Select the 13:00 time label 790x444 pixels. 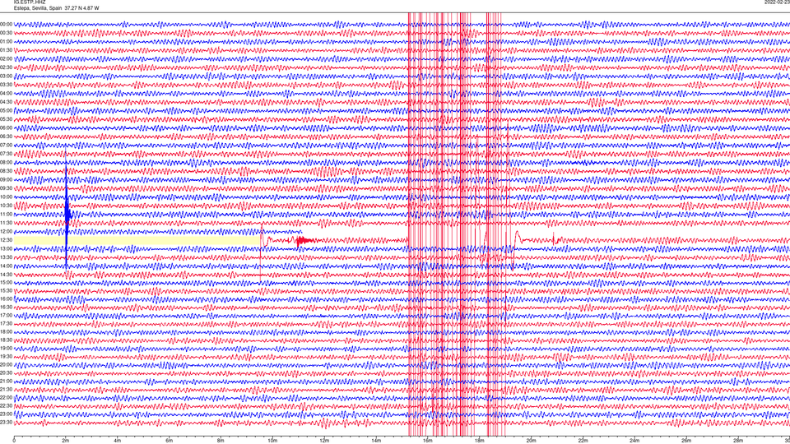tap(6, 248)
